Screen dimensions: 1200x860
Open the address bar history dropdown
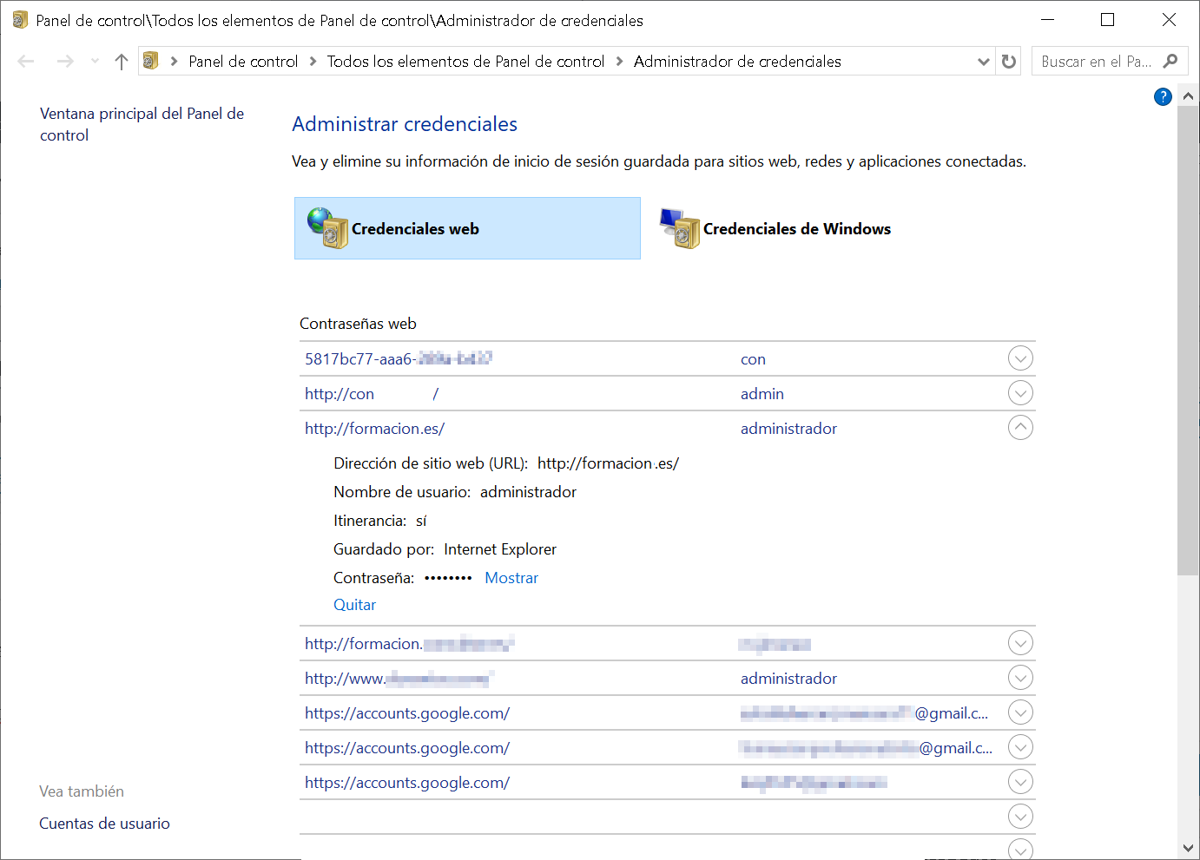[983, 61]
